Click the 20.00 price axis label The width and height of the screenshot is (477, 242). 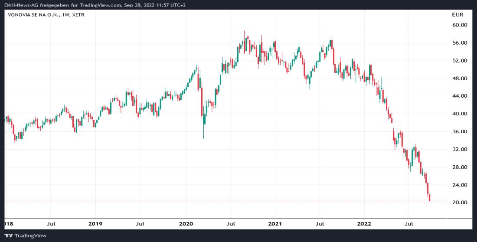(x=459, y=203)
